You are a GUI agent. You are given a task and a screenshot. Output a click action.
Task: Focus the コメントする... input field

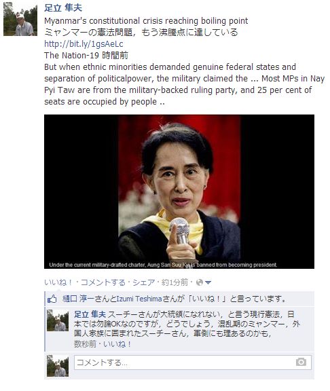coord(193,362)
